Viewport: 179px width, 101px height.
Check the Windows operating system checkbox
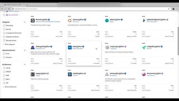[x=4, y=57]
